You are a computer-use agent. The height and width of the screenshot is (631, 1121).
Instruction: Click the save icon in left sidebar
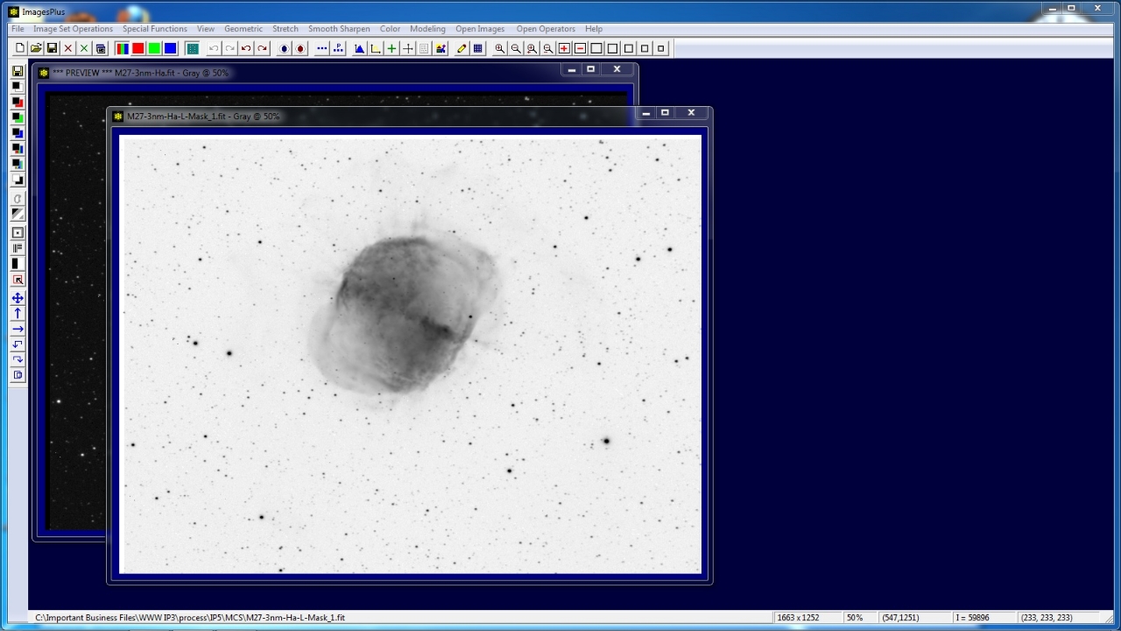18,71
